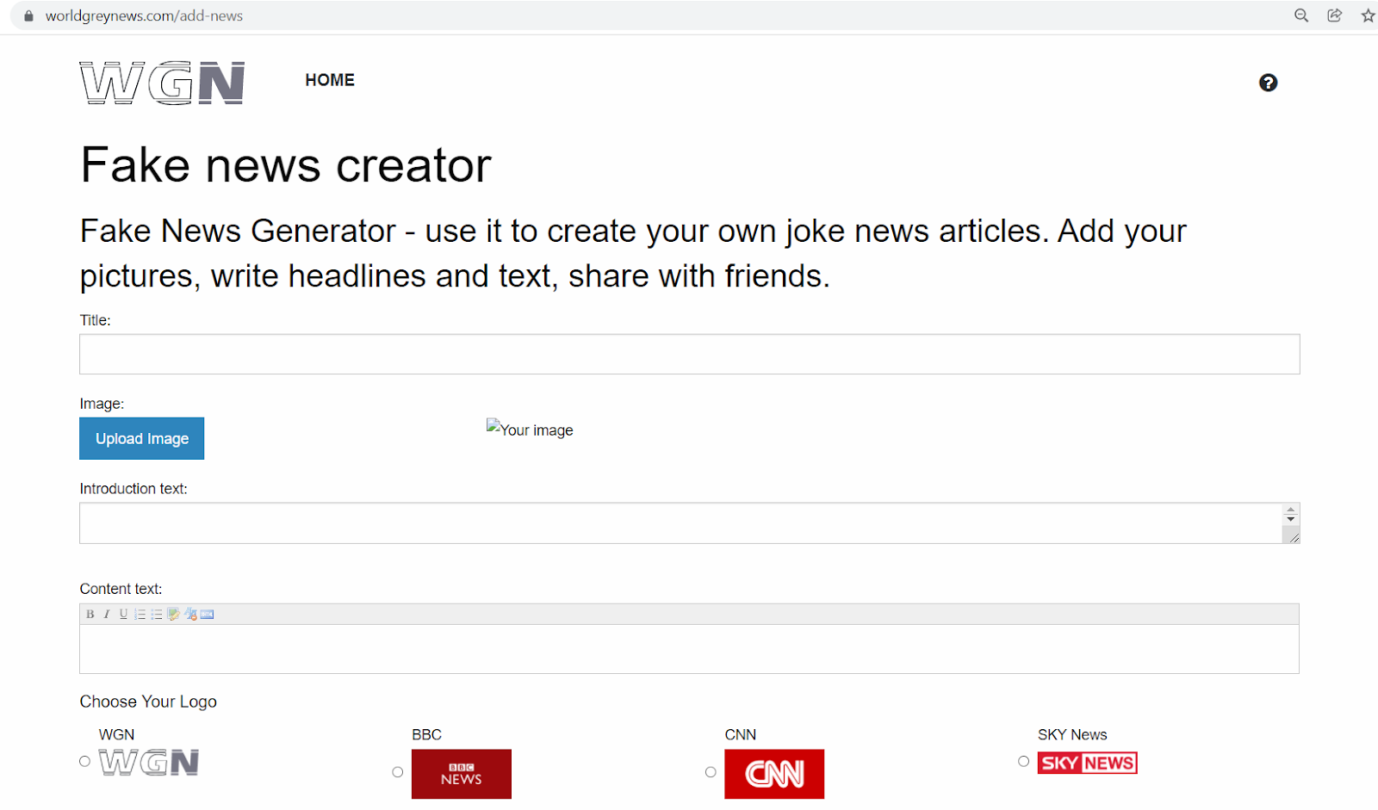Select the SKY News logo radio button

coord(1023,761)
